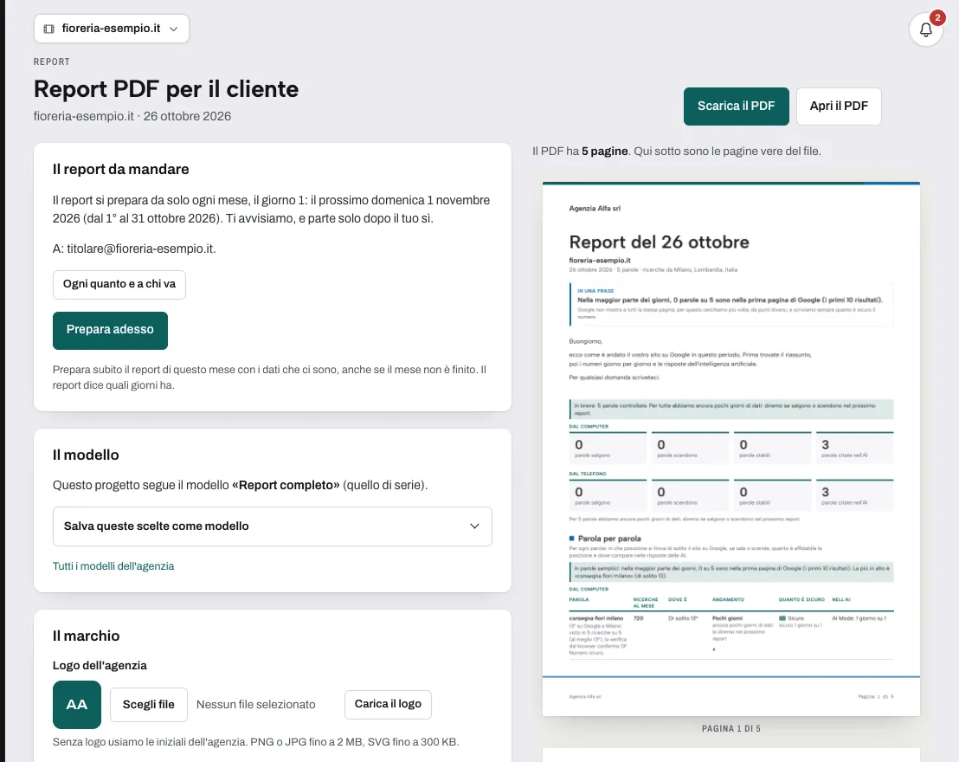Screen dimensions: 959x762
Task: Click the Carica il logo button
Action: [388, 705]
